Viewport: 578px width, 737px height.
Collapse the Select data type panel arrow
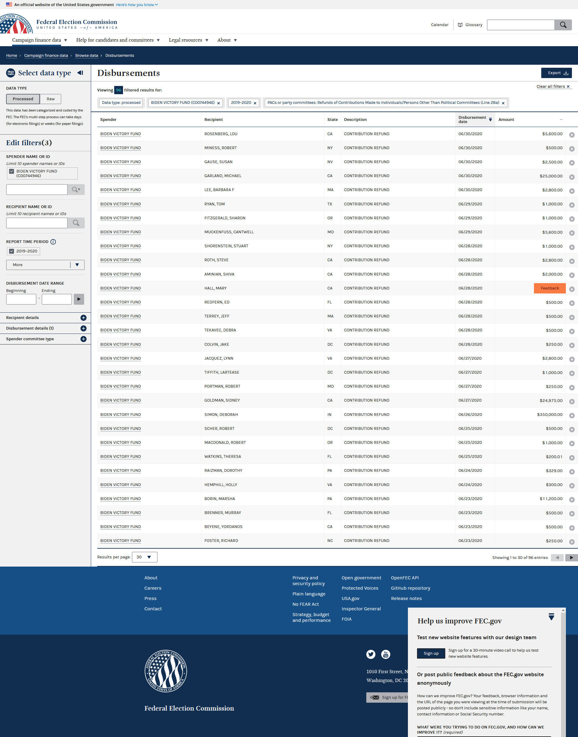coord(80,73)
